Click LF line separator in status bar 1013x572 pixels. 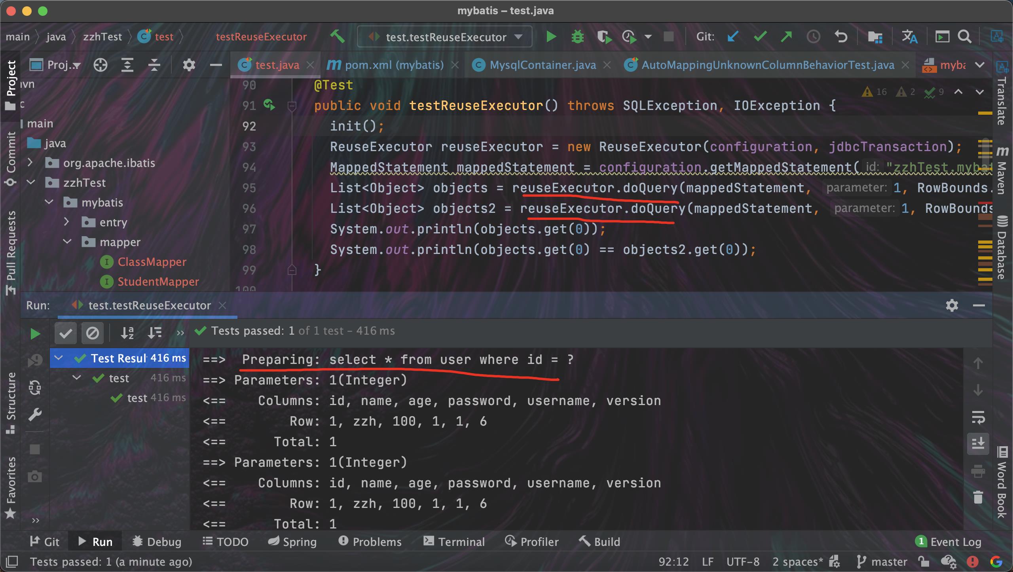(x=707, y=562)
